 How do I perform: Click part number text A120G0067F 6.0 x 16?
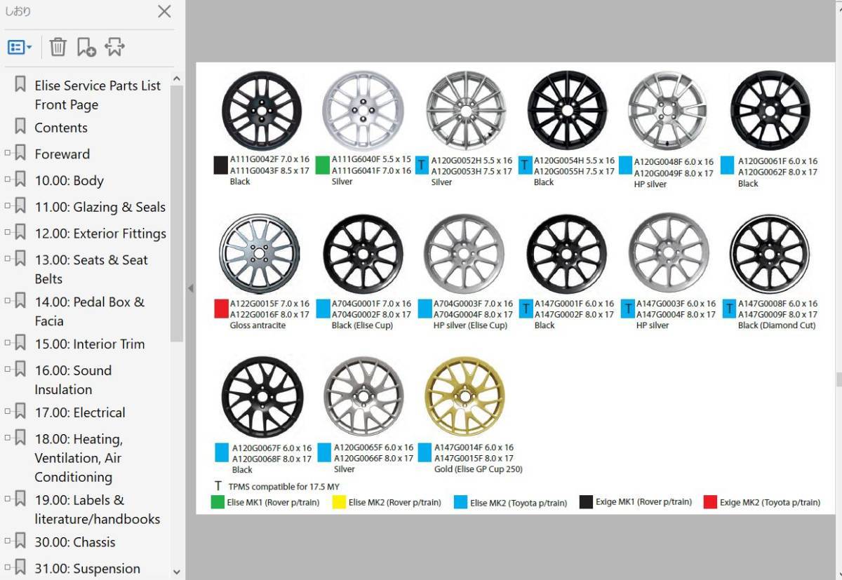tap(272, 448)
